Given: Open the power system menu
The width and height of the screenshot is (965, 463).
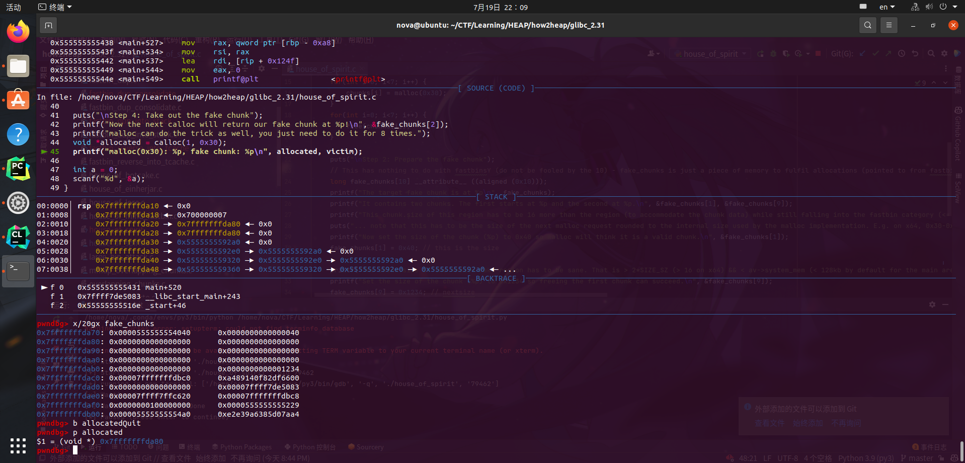Looking at the screenshot, I should pos(943,7).
